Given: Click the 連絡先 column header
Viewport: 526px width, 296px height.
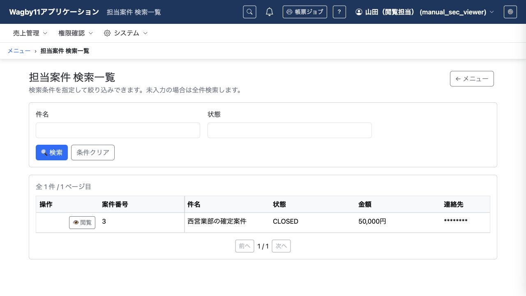Looking at the screenshot, I should click(x=465, y=204).
